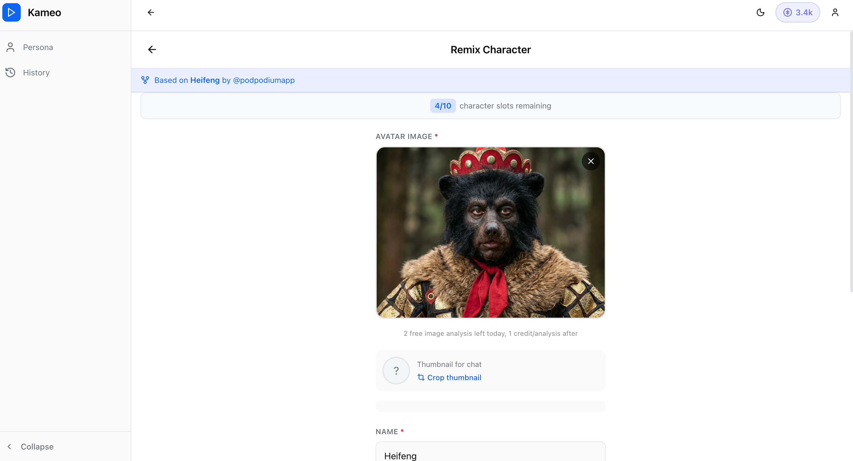853x461 pixels.
Task: Click the 3.4k credits button
Action: click(x=798, y=12)
